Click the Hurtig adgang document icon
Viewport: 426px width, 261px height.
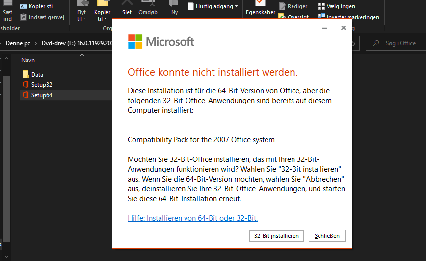[x=190, y=6]
